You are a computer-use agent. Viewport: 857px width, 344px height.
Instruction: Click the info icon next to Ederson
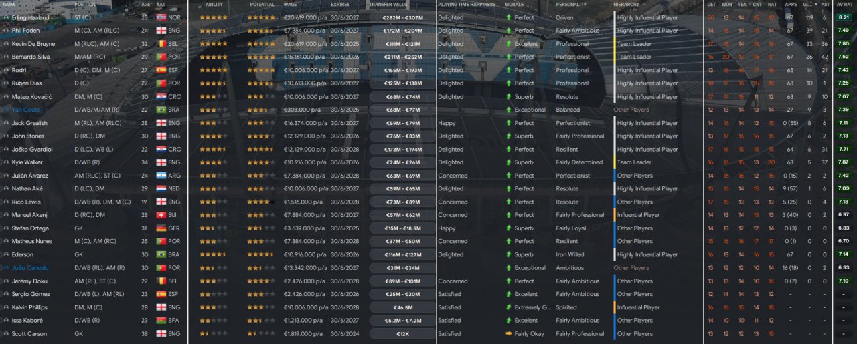click(x=6, y=254)
